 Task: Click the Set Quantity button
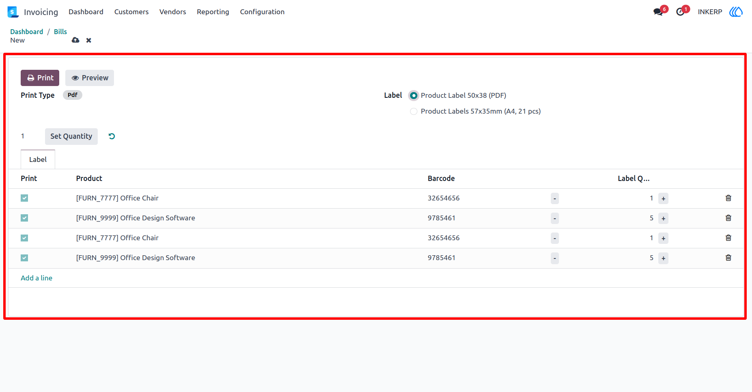tap(71, 136)
